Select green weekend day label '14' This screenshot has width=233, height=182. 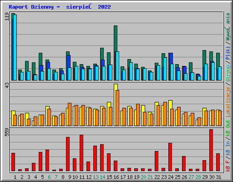pos(102,177)
